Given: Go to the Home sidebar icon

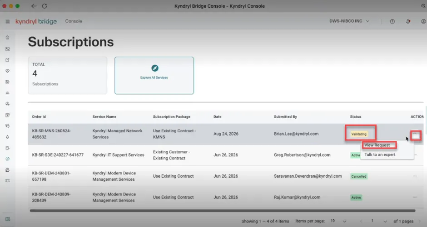Looking at the screenshot, I should coord(8,38).
